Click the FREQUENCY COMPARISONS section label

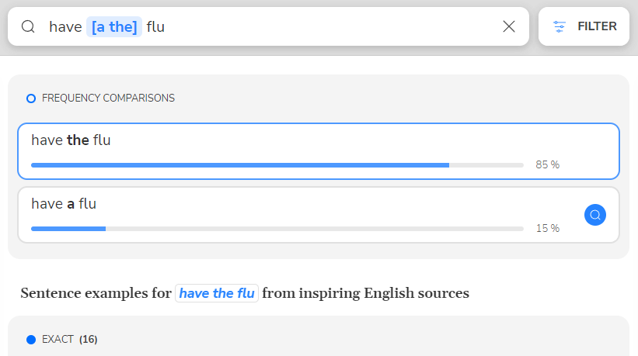108,99
